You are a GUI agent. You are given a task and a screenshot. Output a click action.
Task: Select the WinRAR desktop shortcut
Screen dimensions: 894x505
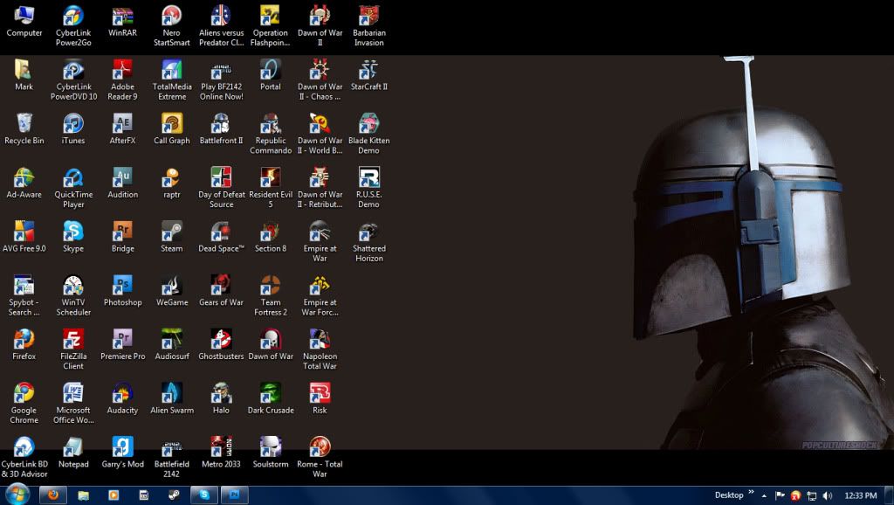122,21
